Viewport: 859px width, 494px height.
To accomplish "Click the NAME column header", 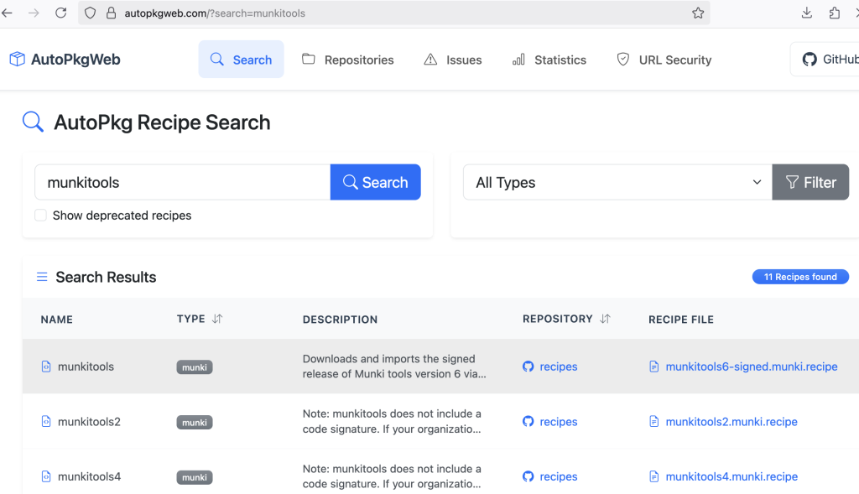I will 56,320.
